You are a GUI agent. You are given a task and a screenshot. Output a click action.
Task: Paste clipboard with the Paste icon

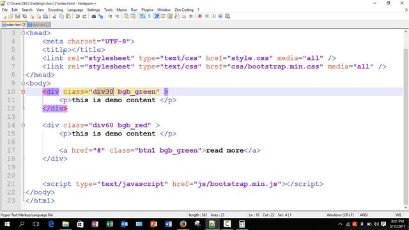point(68,16)
